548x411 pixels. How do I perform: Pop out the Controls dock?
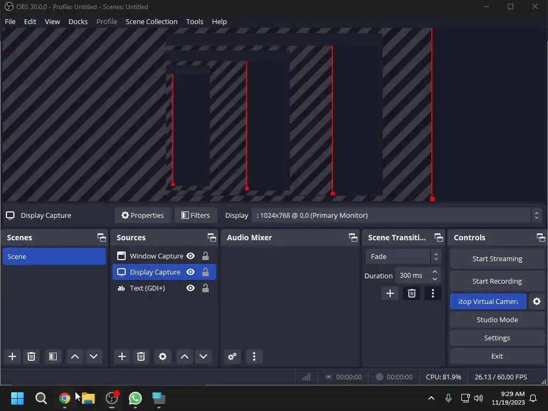pos(541,238)
